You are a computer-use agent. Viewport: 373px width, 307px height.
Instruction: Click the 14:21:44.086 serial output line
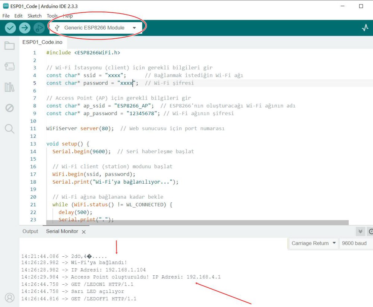(64, 256)
